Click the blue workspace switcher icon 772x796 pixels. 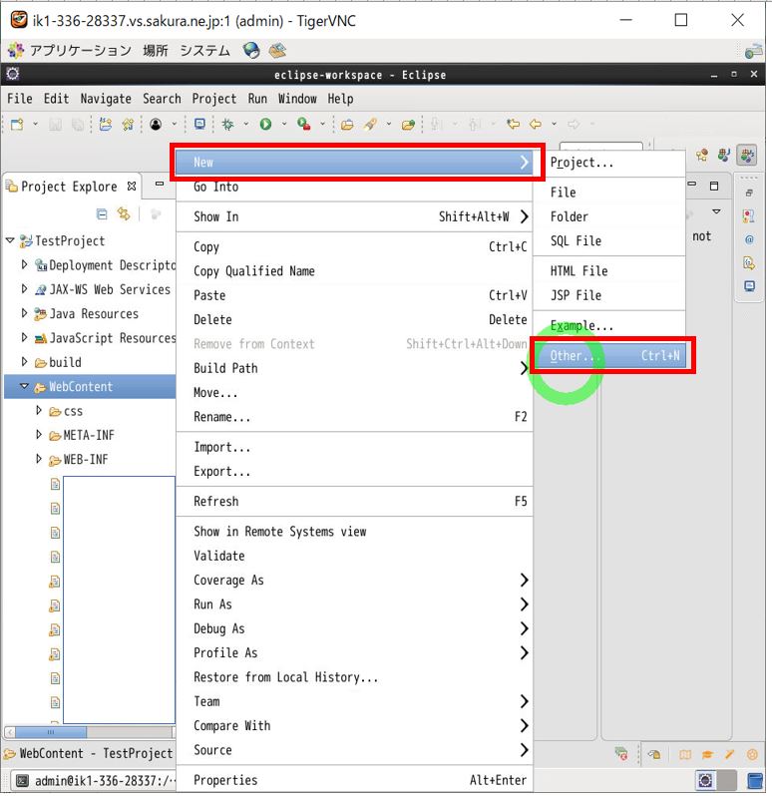[755, 781]
